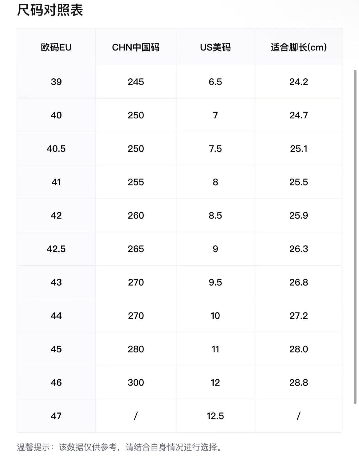This screenshot has height=472, width=359.
Task: Click the US size 9.5 cell
Action: pyautogui.click(x=215, y=282)
